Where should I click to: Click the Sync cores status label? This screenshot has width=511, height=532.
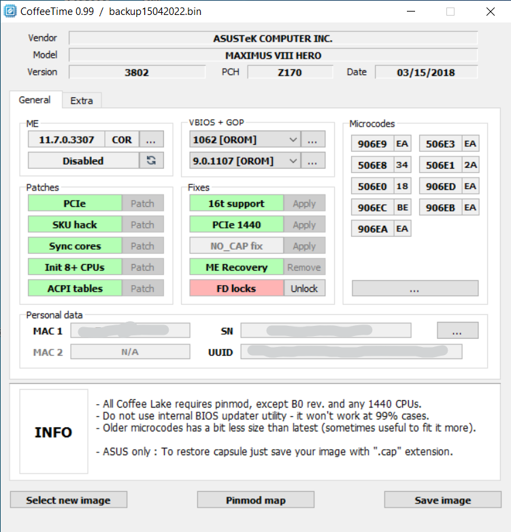[x=75, y=246]
